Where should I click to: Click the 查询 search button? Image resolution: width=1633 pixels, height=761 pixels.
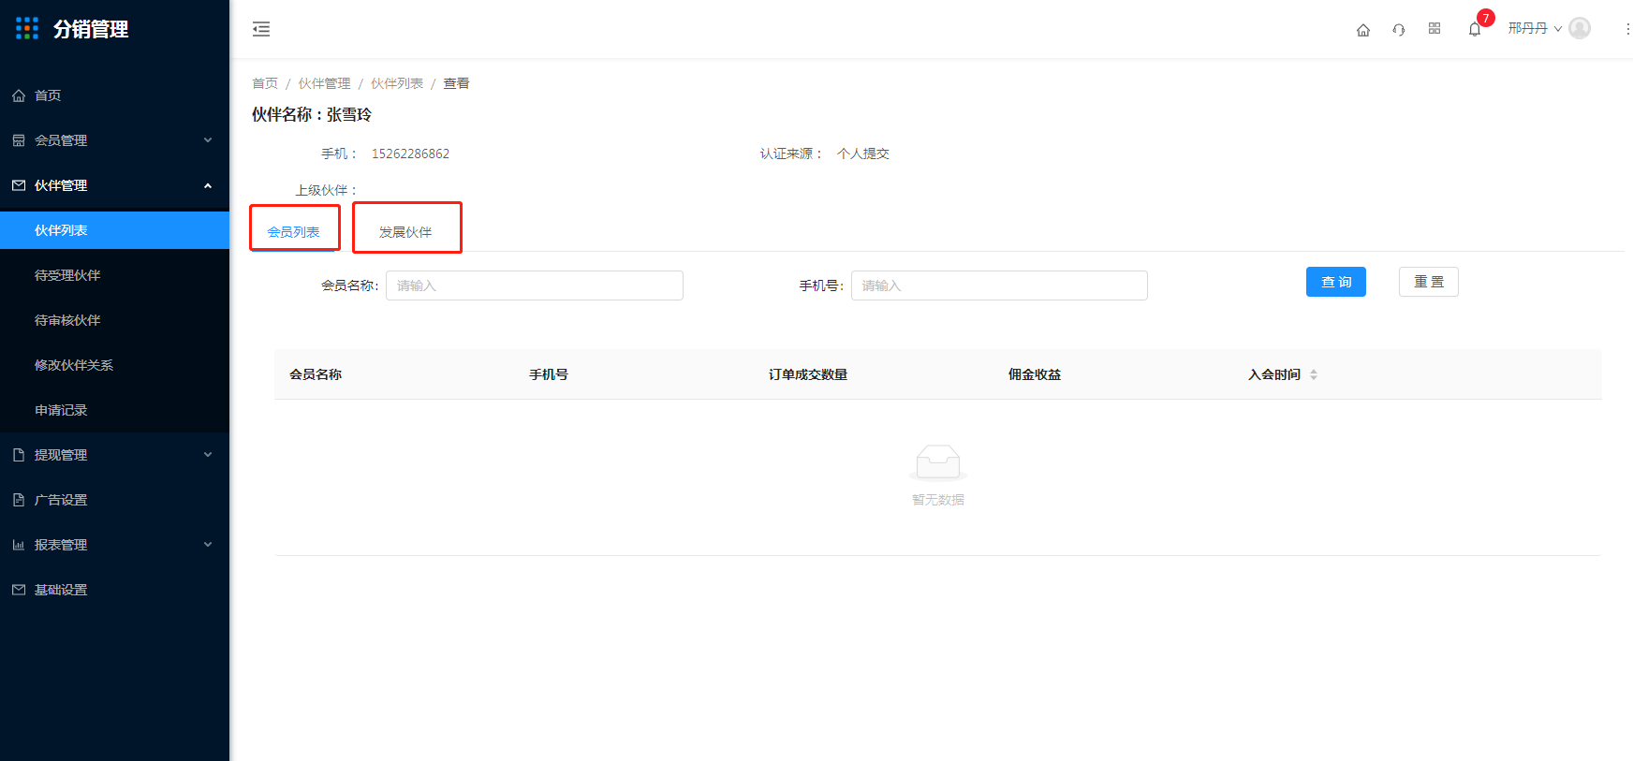coord(1336,282)
